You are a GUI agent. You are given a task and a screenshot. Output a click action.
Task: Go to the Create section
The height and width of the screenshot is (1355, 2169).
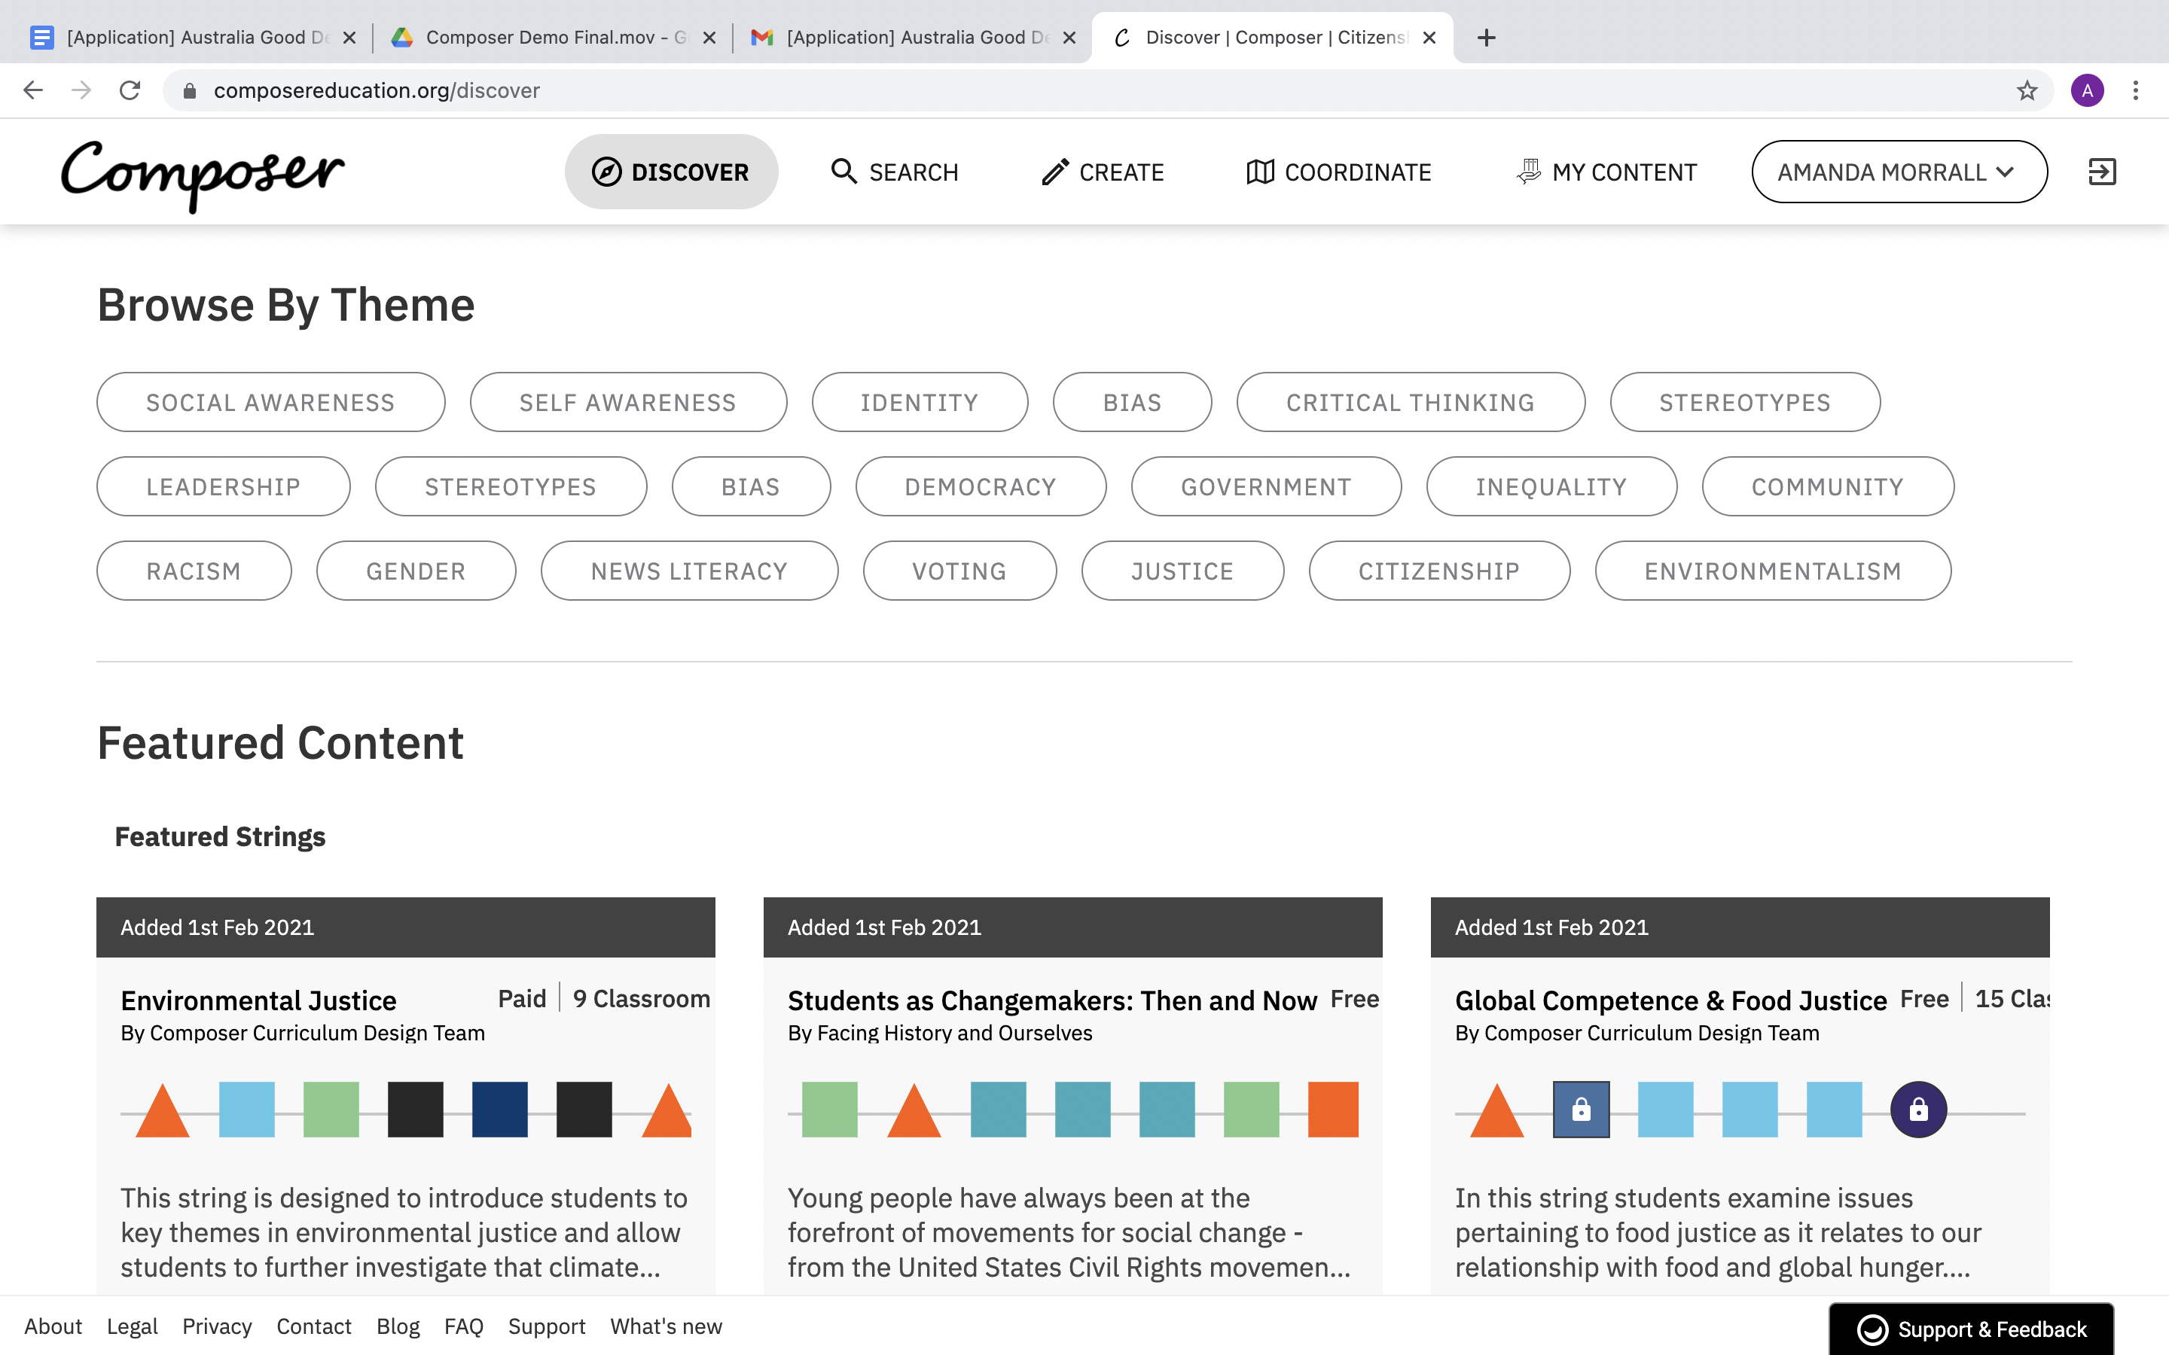coord(1103,171)
